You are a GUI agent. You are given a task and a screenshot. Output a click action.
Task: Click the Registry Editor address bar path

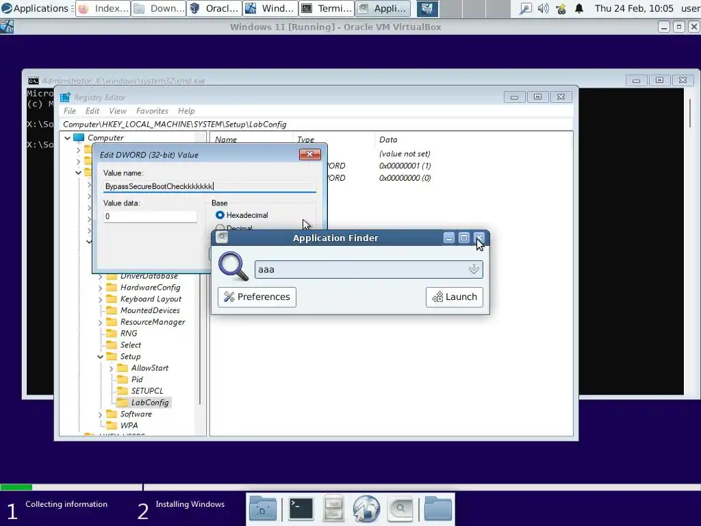pos(175,125)
